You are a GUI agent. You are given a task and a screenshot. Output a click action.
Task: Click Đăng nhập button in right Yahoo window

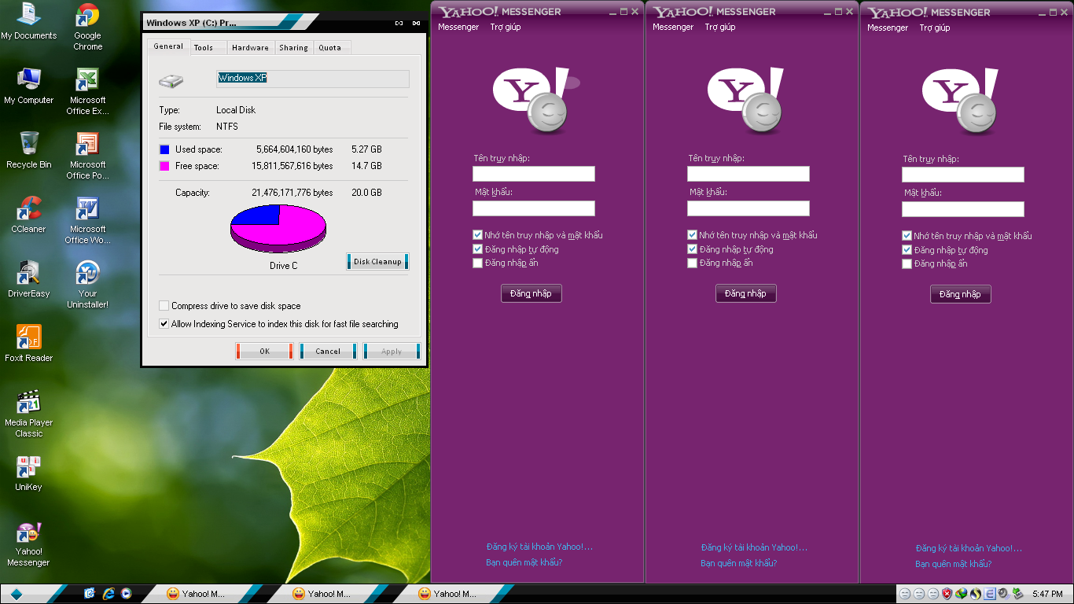961,294
